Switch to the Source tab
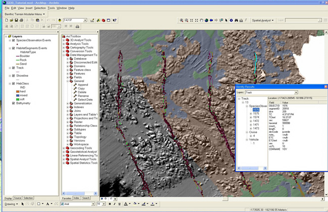The height and width of the screenshot is (212, 328). [x=18, y=198]
